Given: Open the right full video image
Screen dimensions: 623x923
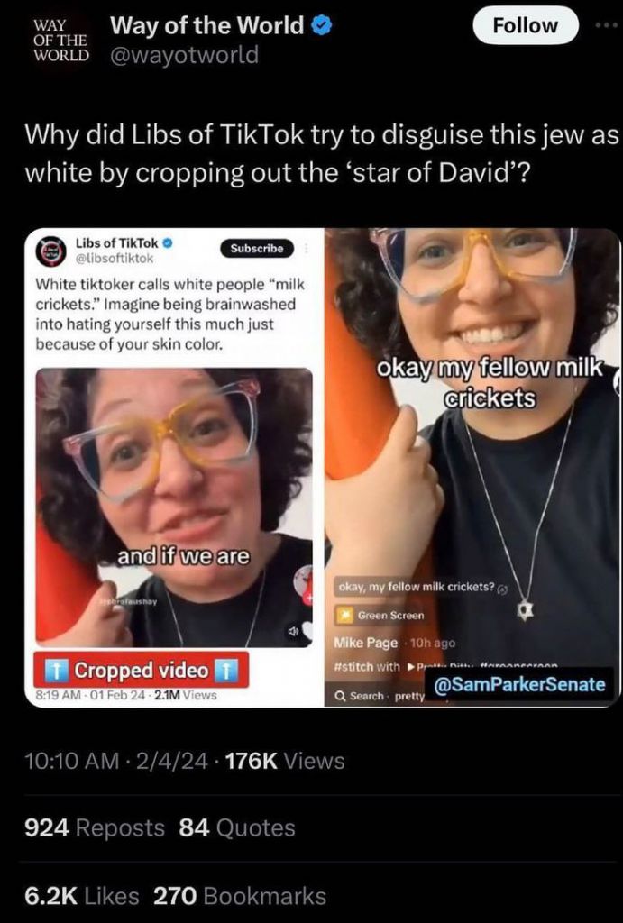Looking at the screenshot, I should coord(472,467).
